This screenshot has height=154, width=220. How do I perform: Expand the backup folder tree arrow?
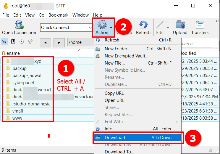[x=4, y=68]
